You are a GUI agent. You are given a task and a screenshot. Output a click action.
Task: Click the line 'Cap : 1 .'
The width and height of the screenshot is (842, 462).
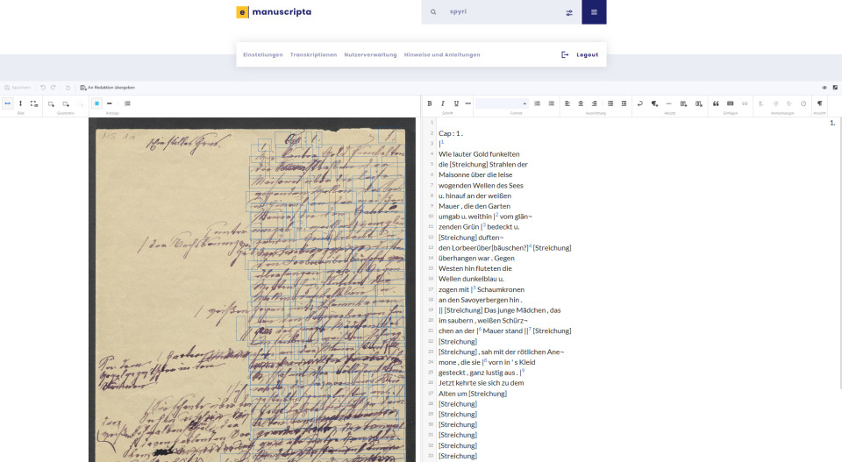pyautogui.click(x=451, y=133)
